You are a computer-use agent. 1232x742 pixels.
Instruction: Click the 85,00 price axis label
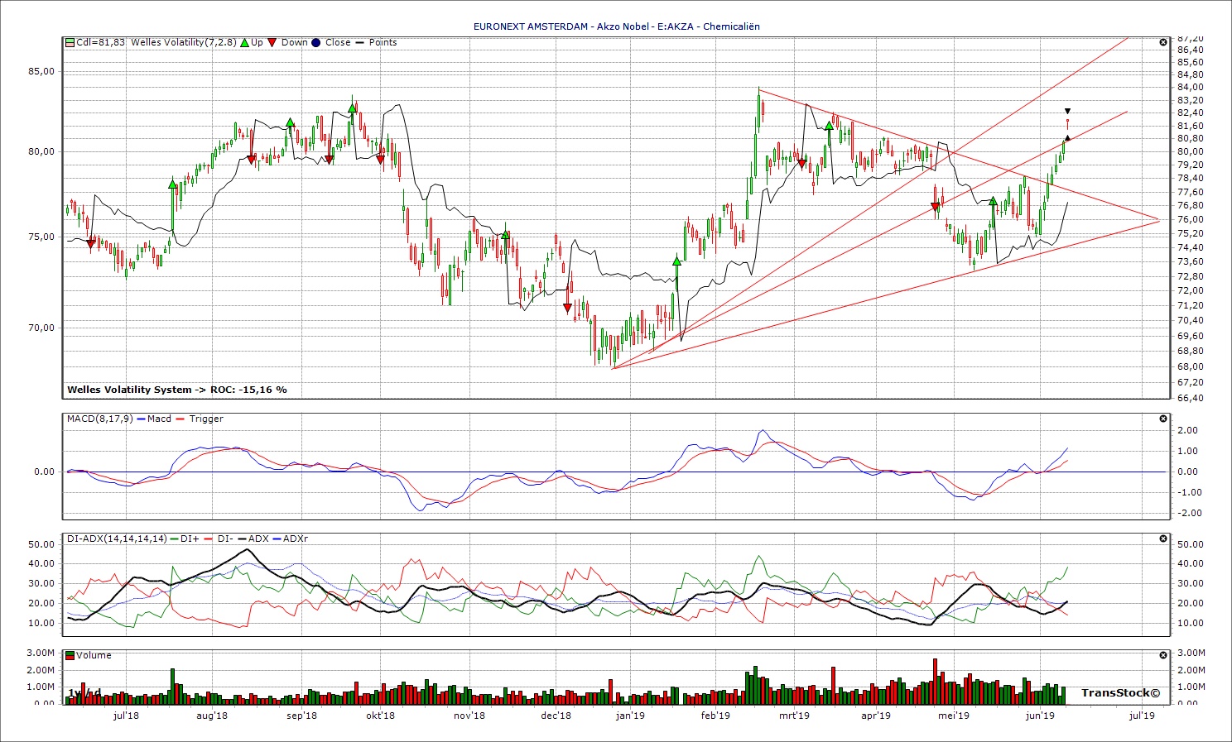pyautogui.click(x=41, y=71)
